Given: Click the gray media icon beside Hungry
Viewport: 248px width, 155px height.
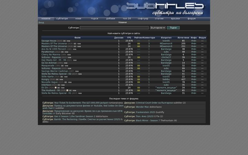Looking at the screenshot, I should pos(57,80).
